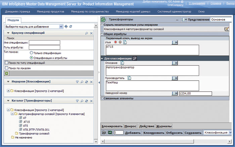235x147 pixels.
Task: Click filter icon in Иерархия [Классификация] header
Action: point(77,82)
